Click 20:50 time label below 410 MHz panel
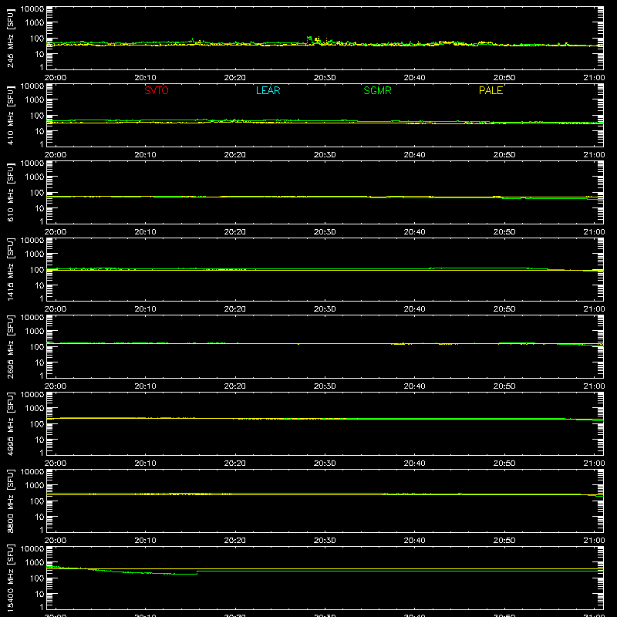This screenshot has width=617, height=617. pyautogui.click(x=504, y=155)
